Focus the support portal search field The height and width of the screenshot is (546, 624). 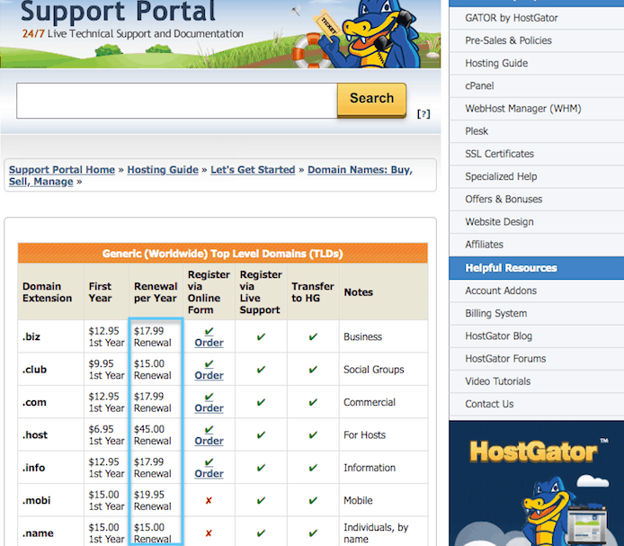(177, 101)
